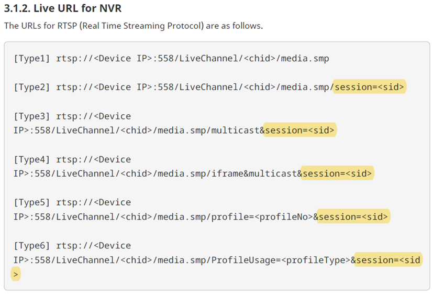Click the word "multicast" in the Type3 URL
433x294 pixels.
click(x=236, y=130)
